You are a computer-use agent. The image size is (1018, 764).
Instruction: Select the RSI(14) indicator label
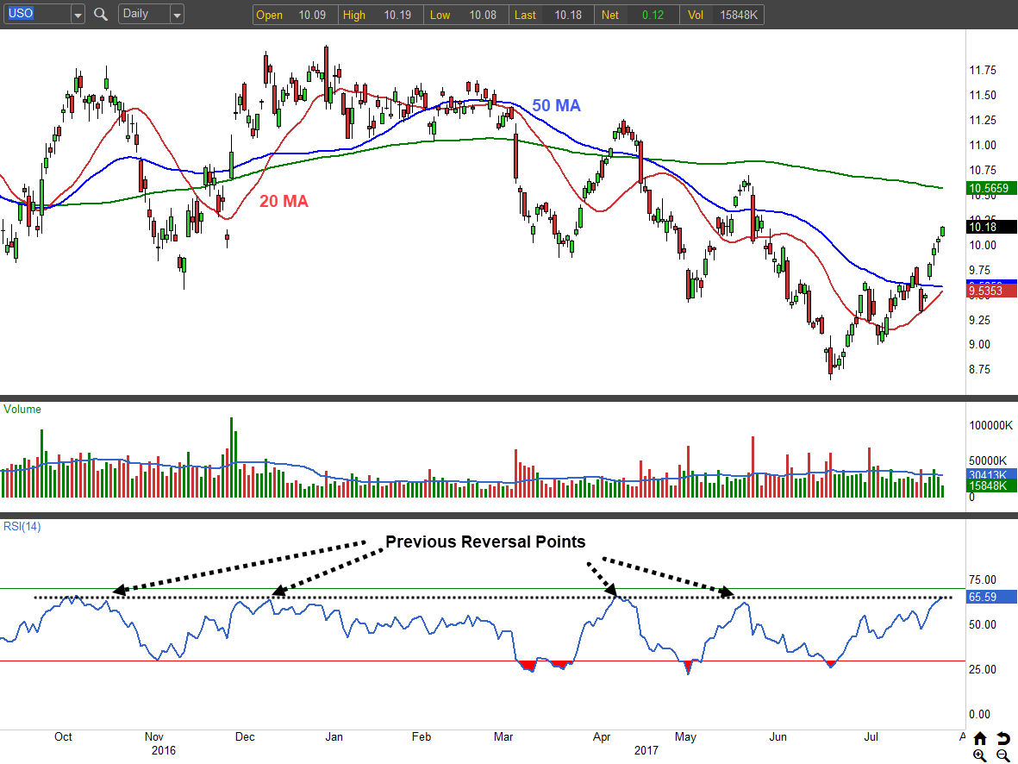click(x=21, y=528)
